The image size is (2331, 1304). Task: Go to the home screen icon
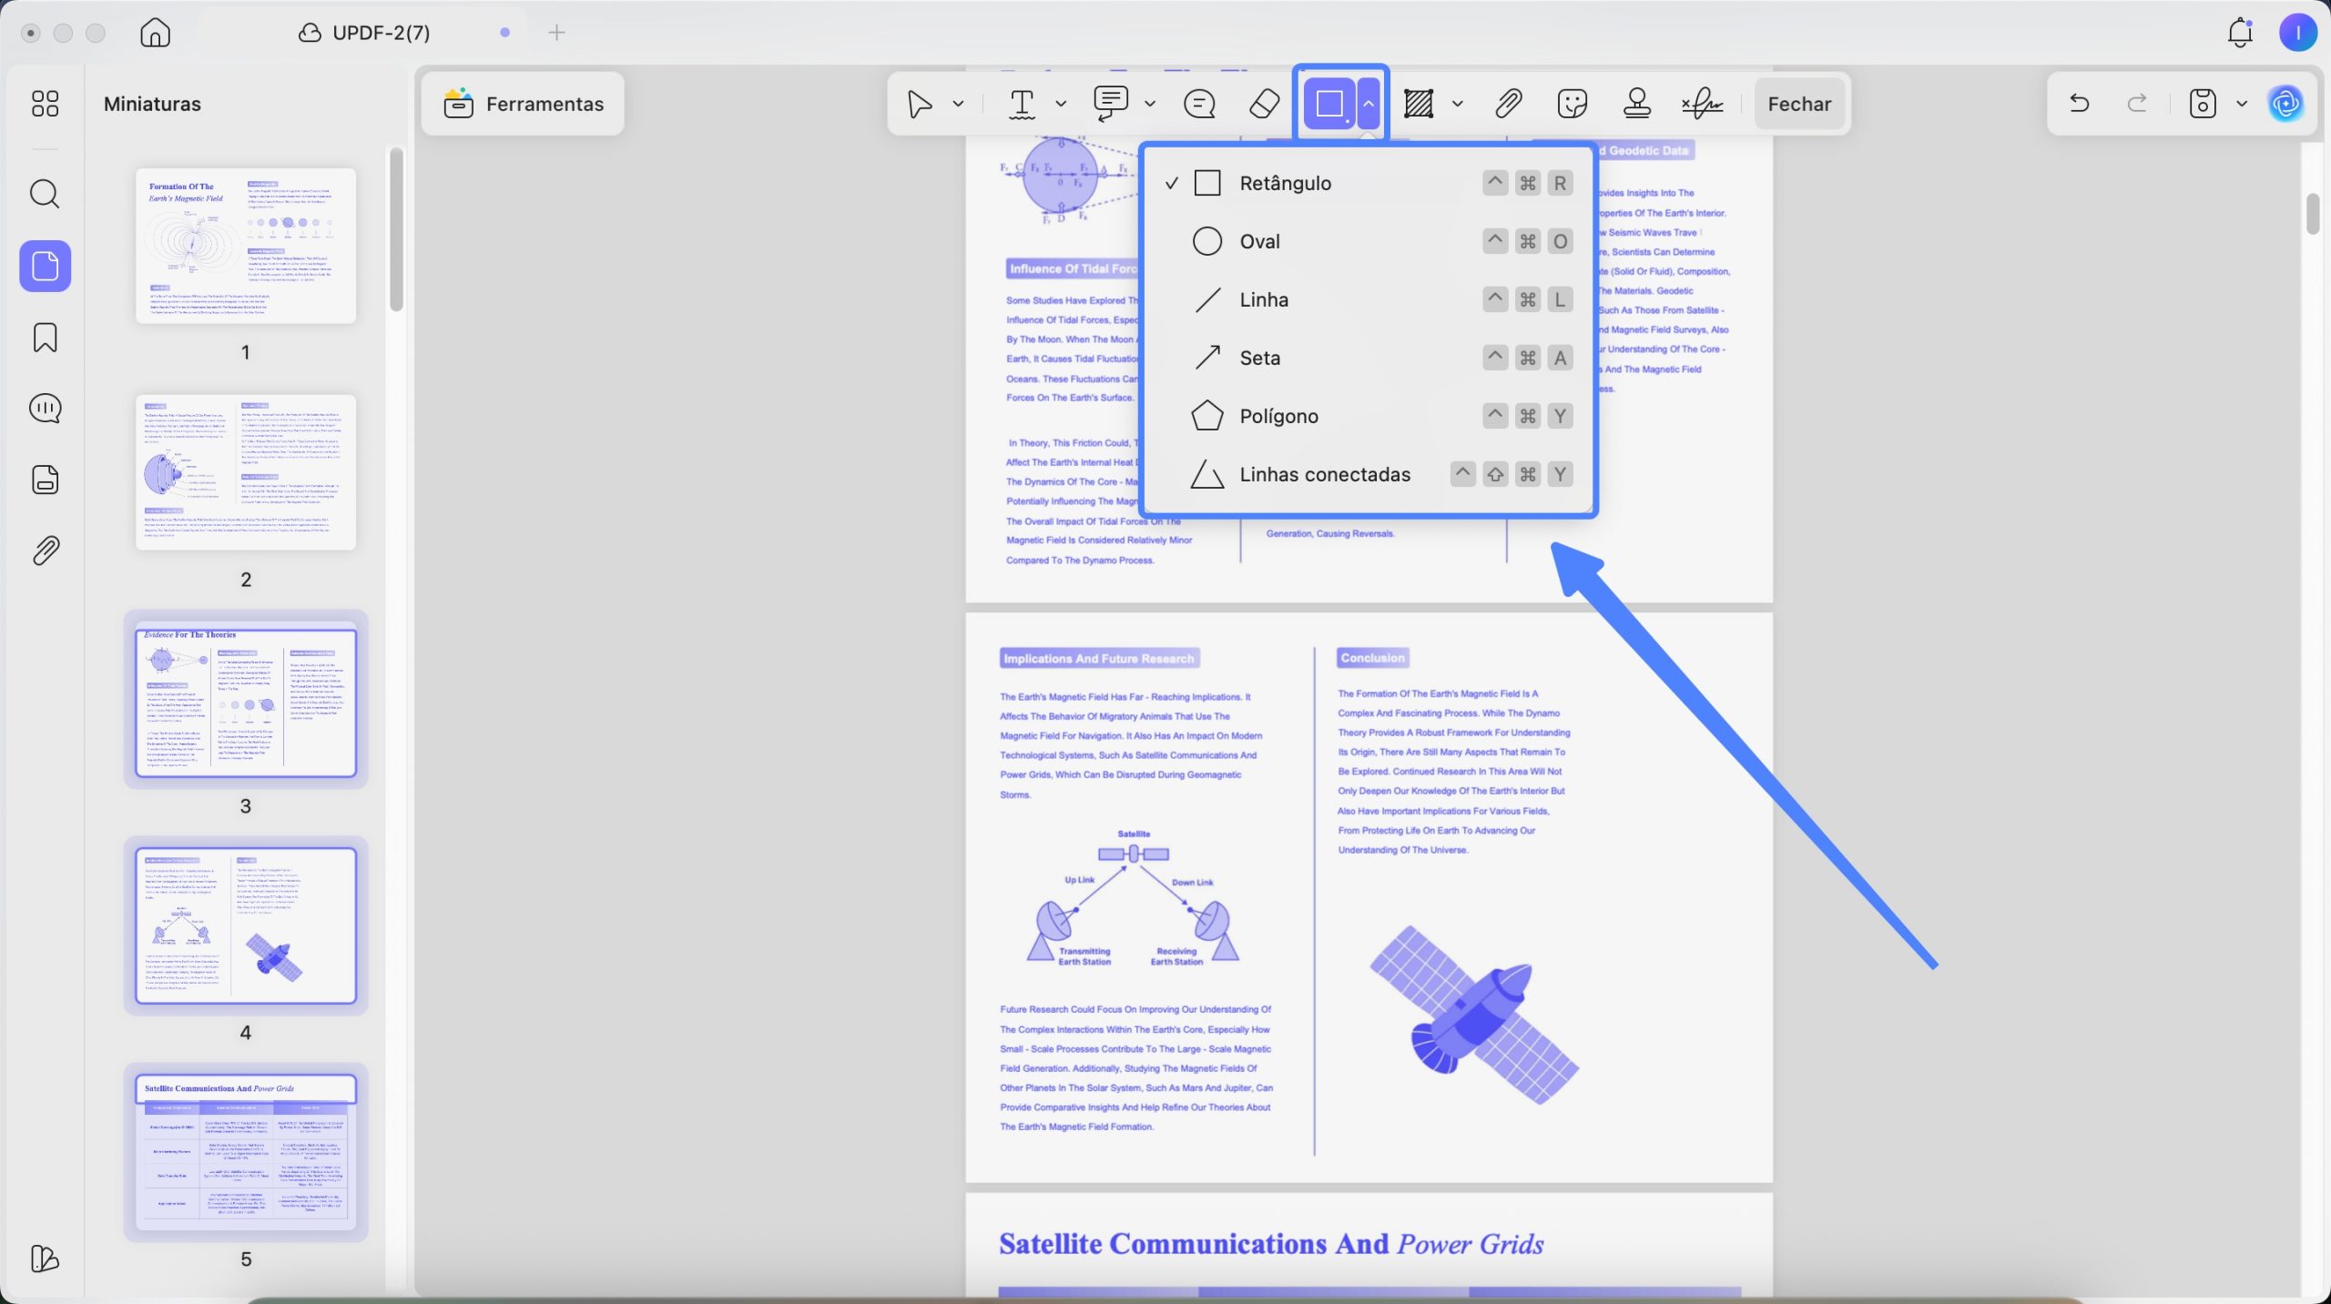(x=155, y=33)
